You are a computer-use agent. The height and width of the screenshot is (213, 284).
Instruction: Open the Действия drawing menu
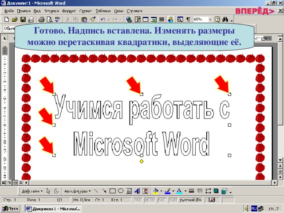click(x=32, y=191)
